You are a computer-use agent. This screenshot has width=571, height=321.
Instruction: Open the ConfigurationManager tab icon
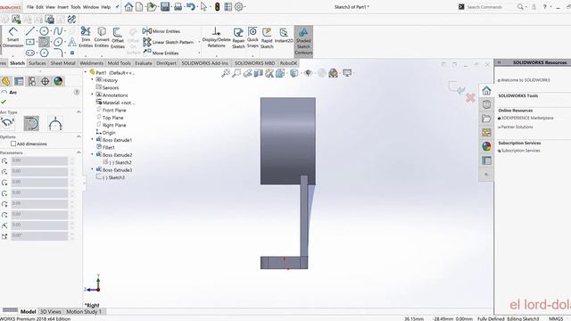(32, 81)
